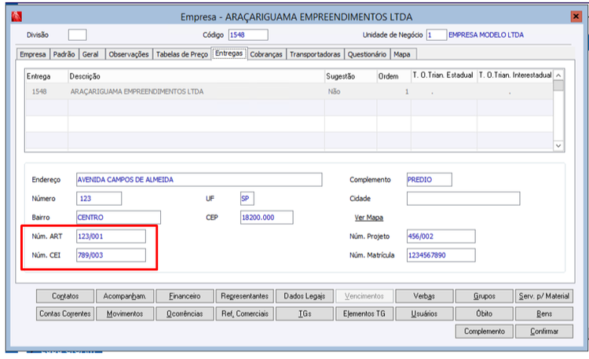
Task: Click the Descrição column header
Action: pos(196,76)
